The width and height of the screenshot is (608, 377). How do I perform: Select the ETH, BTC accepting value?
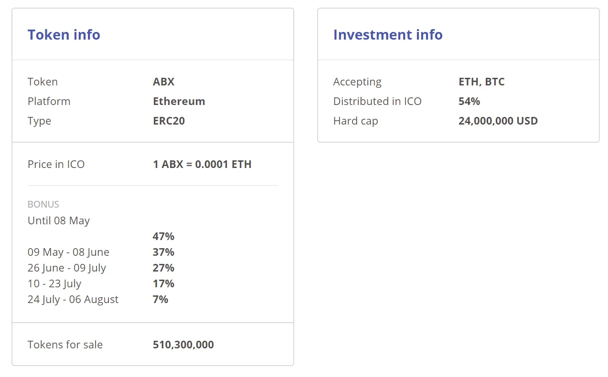[x=481, y=82]
